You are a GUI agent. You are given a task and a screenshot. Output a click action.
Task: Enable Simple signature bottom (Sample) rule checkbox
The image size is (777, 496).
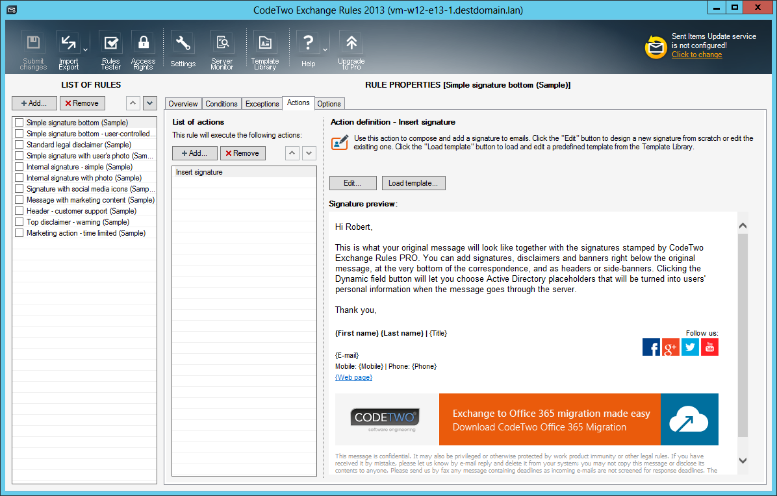[19, 122]
